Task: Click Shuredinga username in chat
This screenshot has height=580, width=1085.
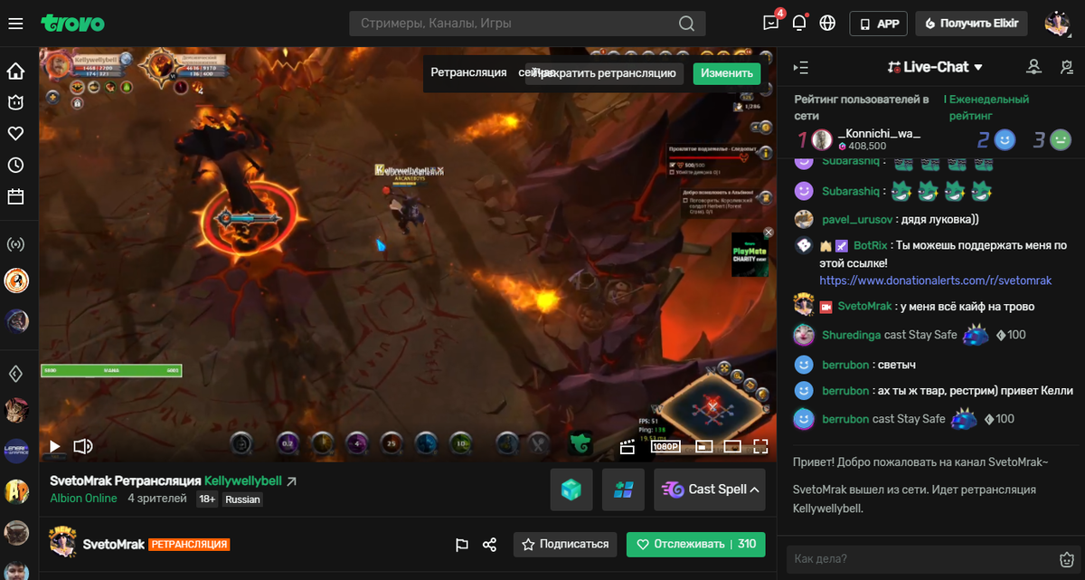Action: 851,335
